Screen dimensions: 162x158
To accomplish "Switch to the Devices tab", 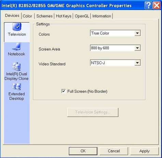I will [12, 16].
